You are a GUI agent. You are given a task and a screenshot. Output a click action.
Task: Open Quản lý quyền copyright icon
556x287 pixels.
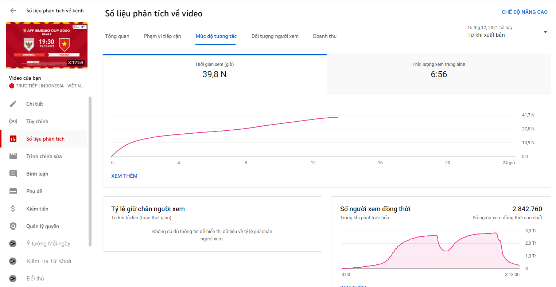click(13, 226)
